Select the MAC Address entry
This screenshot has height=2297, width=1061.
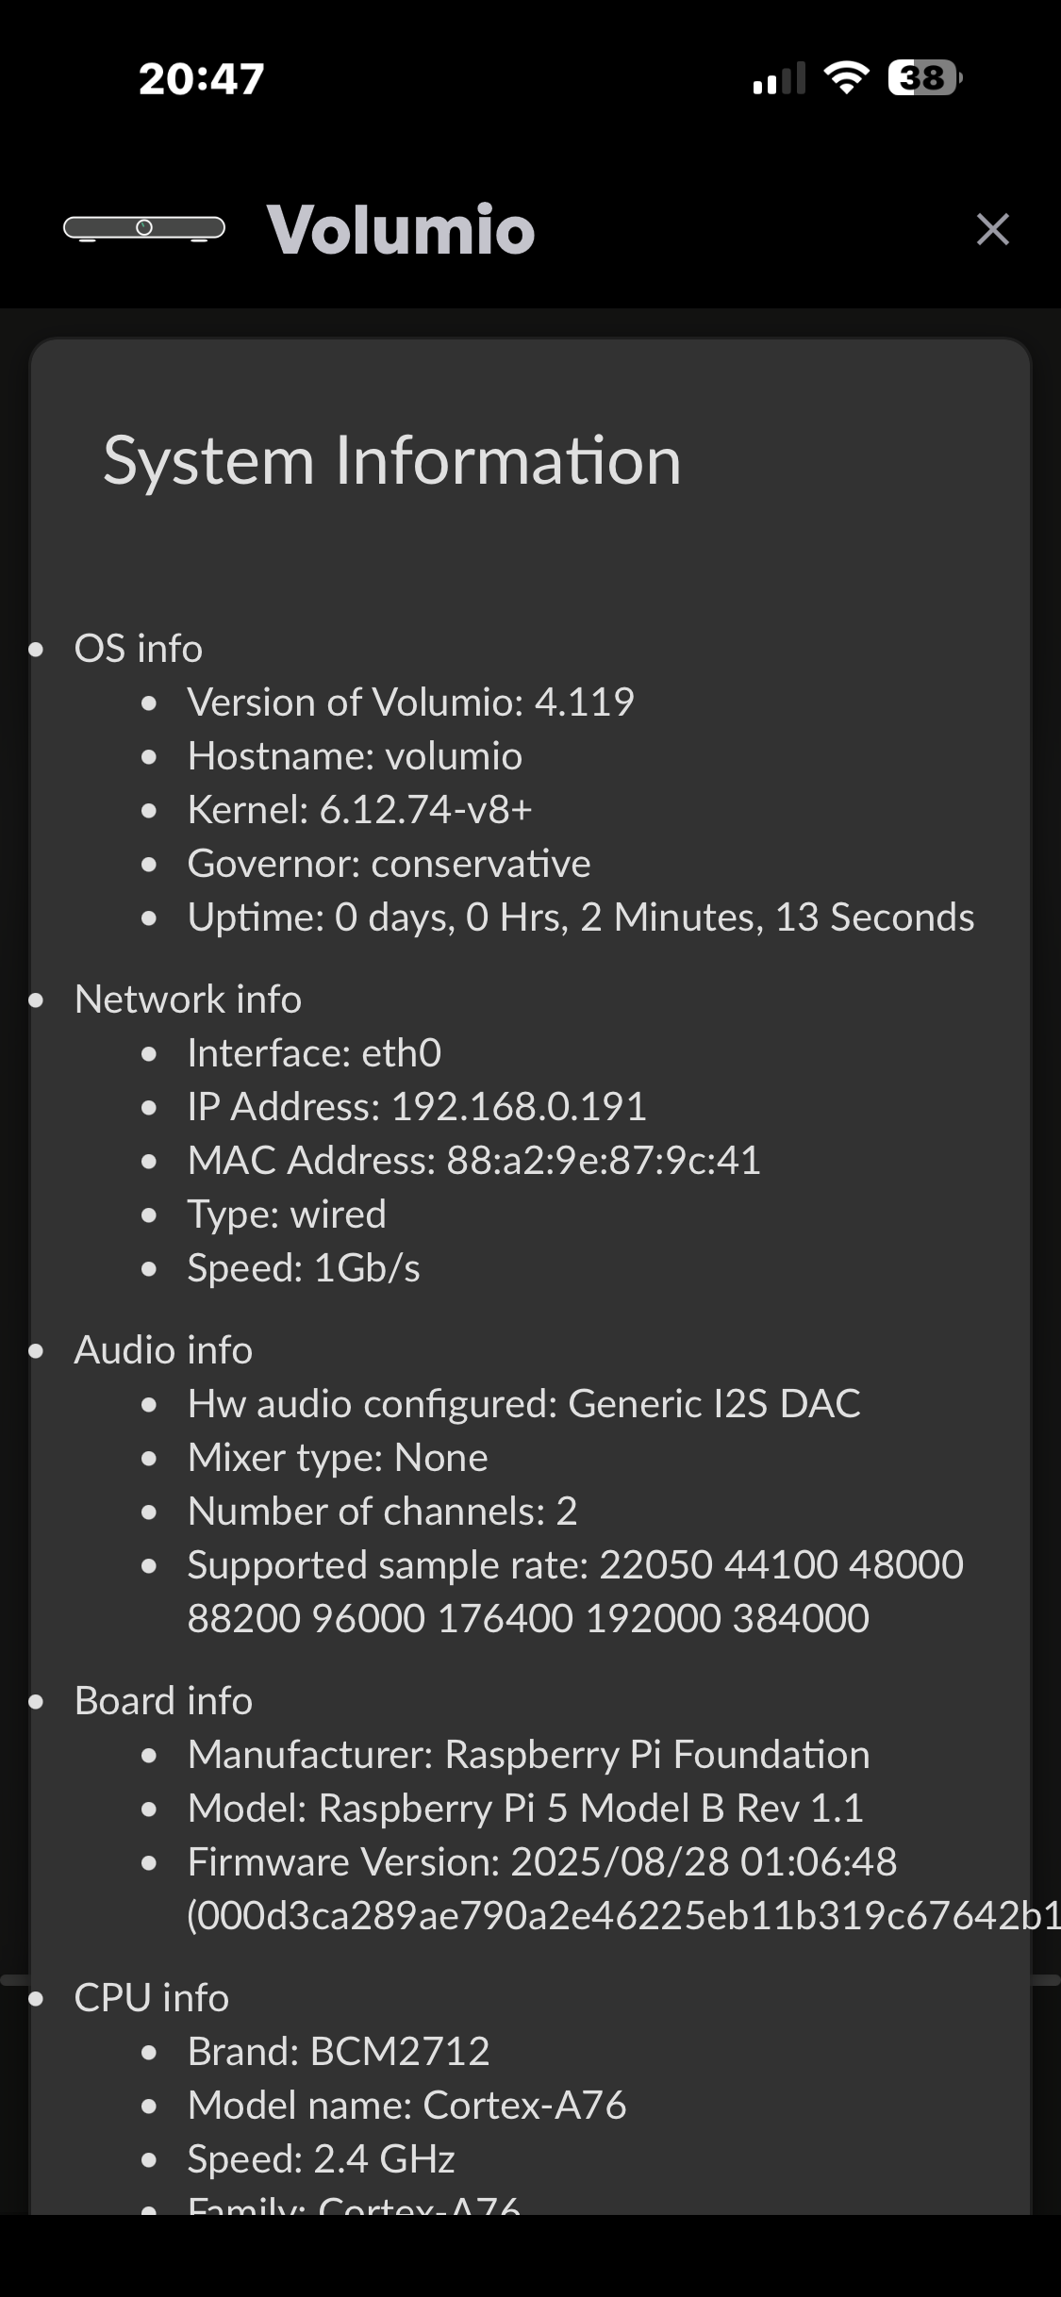[x=473, y=1161]
